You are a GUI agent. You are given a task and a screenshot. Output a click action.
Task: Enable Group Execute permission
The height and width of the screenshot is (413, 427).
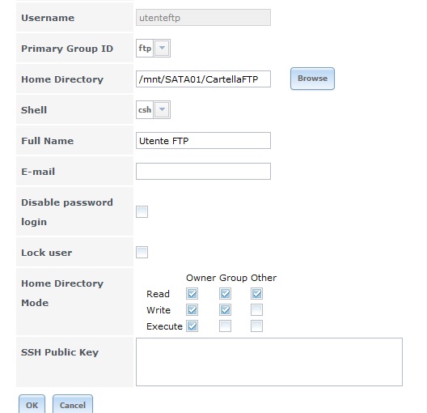click(x=225, y=326)
